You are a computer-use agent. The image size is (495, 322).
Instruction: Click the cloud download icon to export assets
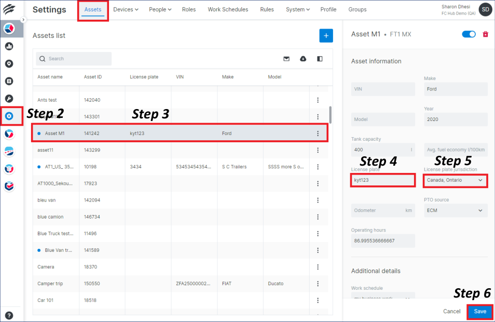pos(303,59)
